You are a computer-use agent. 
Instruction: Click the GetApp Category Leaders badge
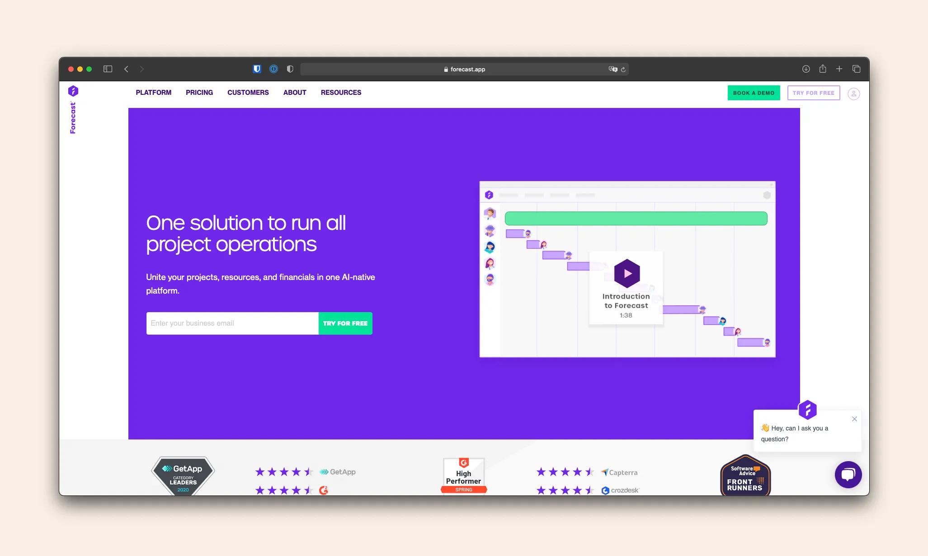tap(182, 475)
